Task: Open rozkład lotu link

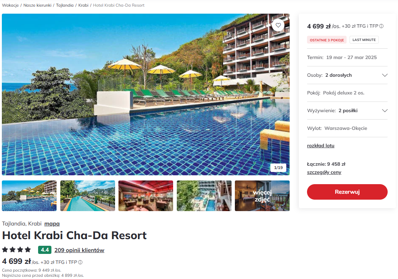Action: [x=321, y=145]
